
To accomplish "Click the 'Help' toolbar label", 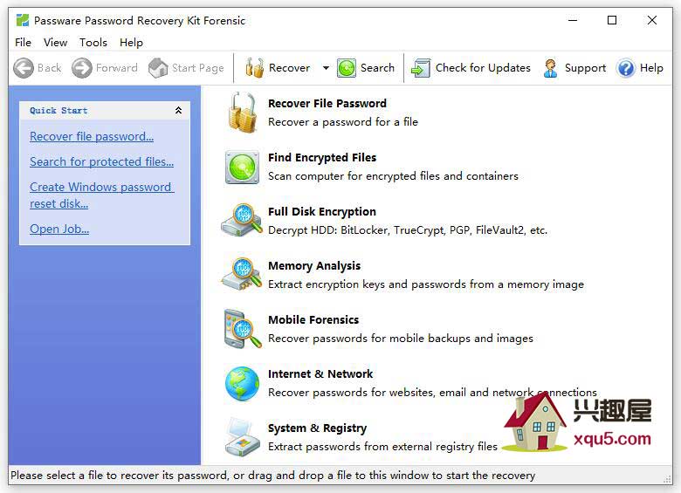I will pos(651,68).
